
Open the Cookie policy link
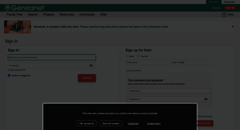pyautogui.click(x=154, y=124)
